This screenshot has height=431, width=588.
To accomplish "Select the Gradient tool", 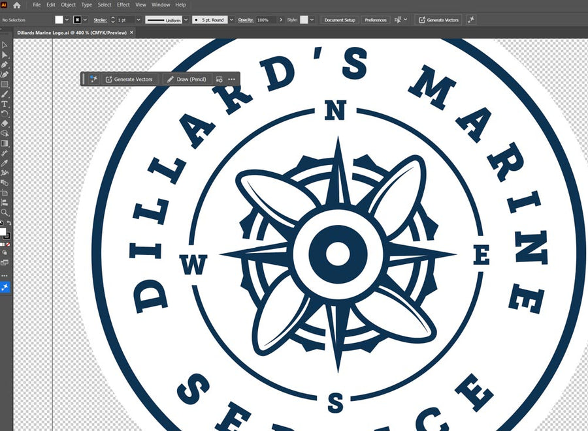I will pos(5,143).
